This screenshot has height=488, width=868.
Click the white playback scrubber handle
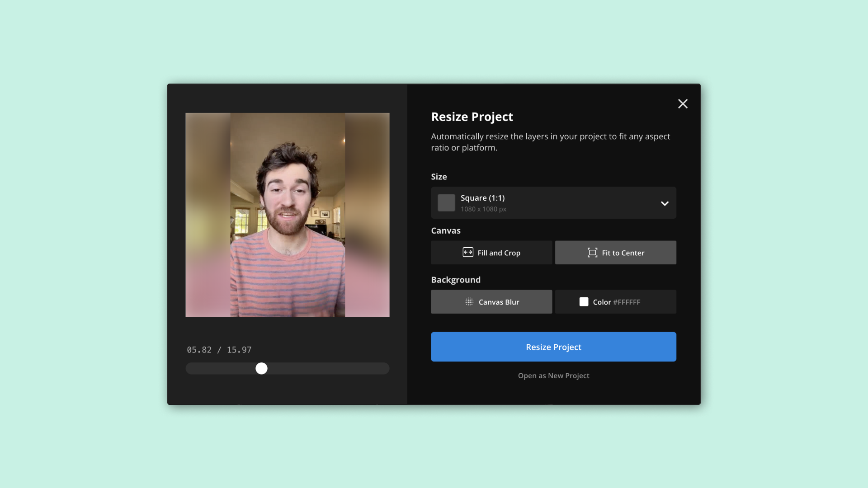coord(261,369)
